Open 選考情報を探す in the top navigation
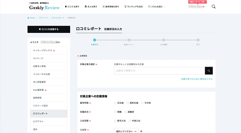The height and width of the screenshot is (133, 241). (111, 7)
